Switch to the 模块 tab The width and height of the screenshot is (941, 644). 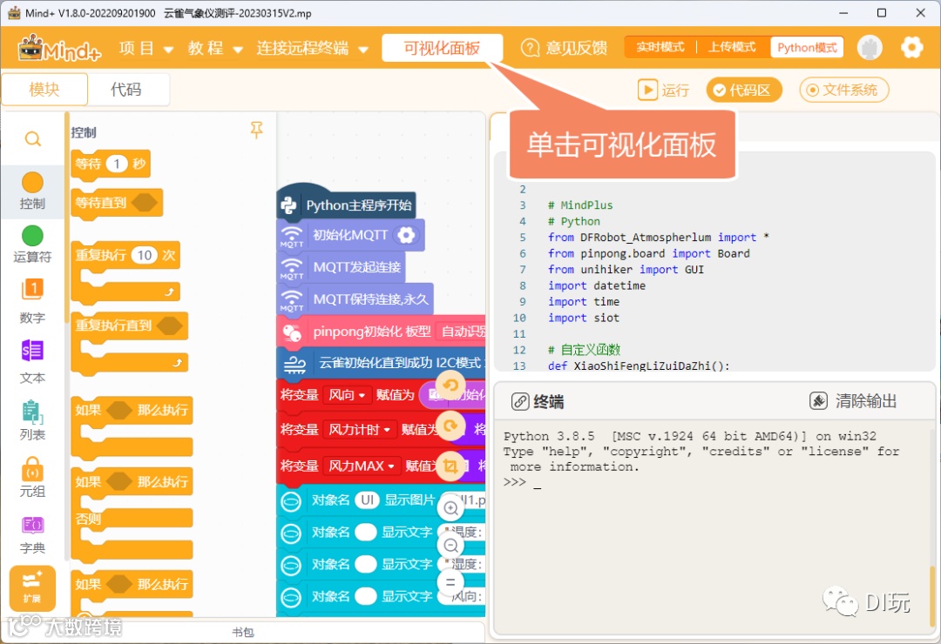pyautogui.click(x=44, y=90)
